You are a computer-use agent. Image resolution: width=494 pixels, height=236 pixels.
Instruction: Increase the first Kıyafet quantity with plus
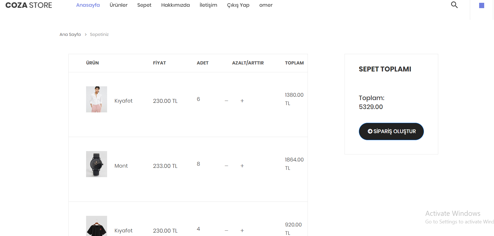pos(242,101)
